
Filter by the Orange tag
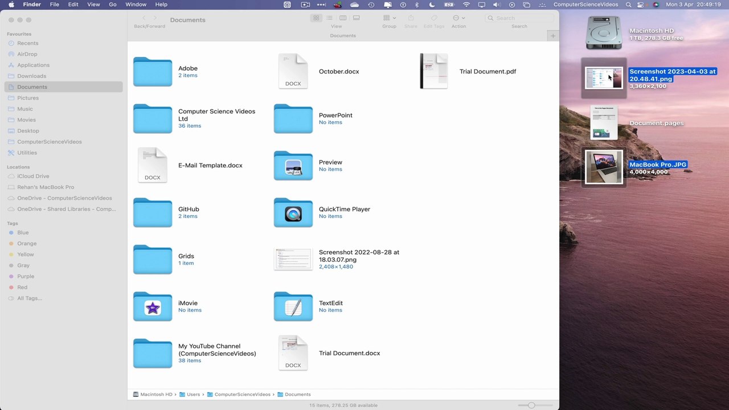click(x=63, y=243)
